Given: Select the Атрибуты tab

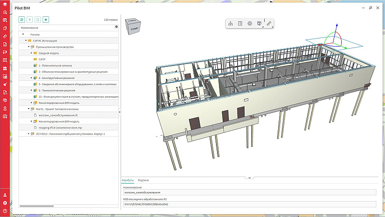Looking at the screenshot, I should pyautogui.click(x=128, y=180).
